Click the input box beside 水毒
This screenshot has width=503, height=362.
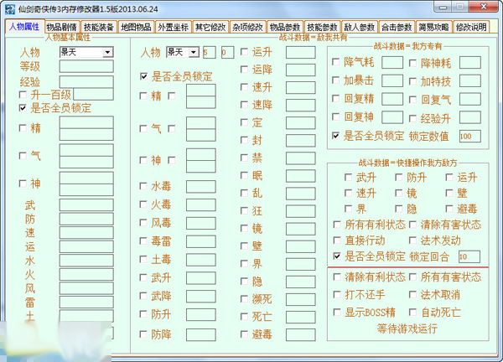point(201,186)
